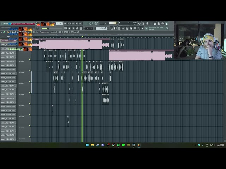
Task: Toggle green playlist snap magnet icon
Action: pos(4,32)
